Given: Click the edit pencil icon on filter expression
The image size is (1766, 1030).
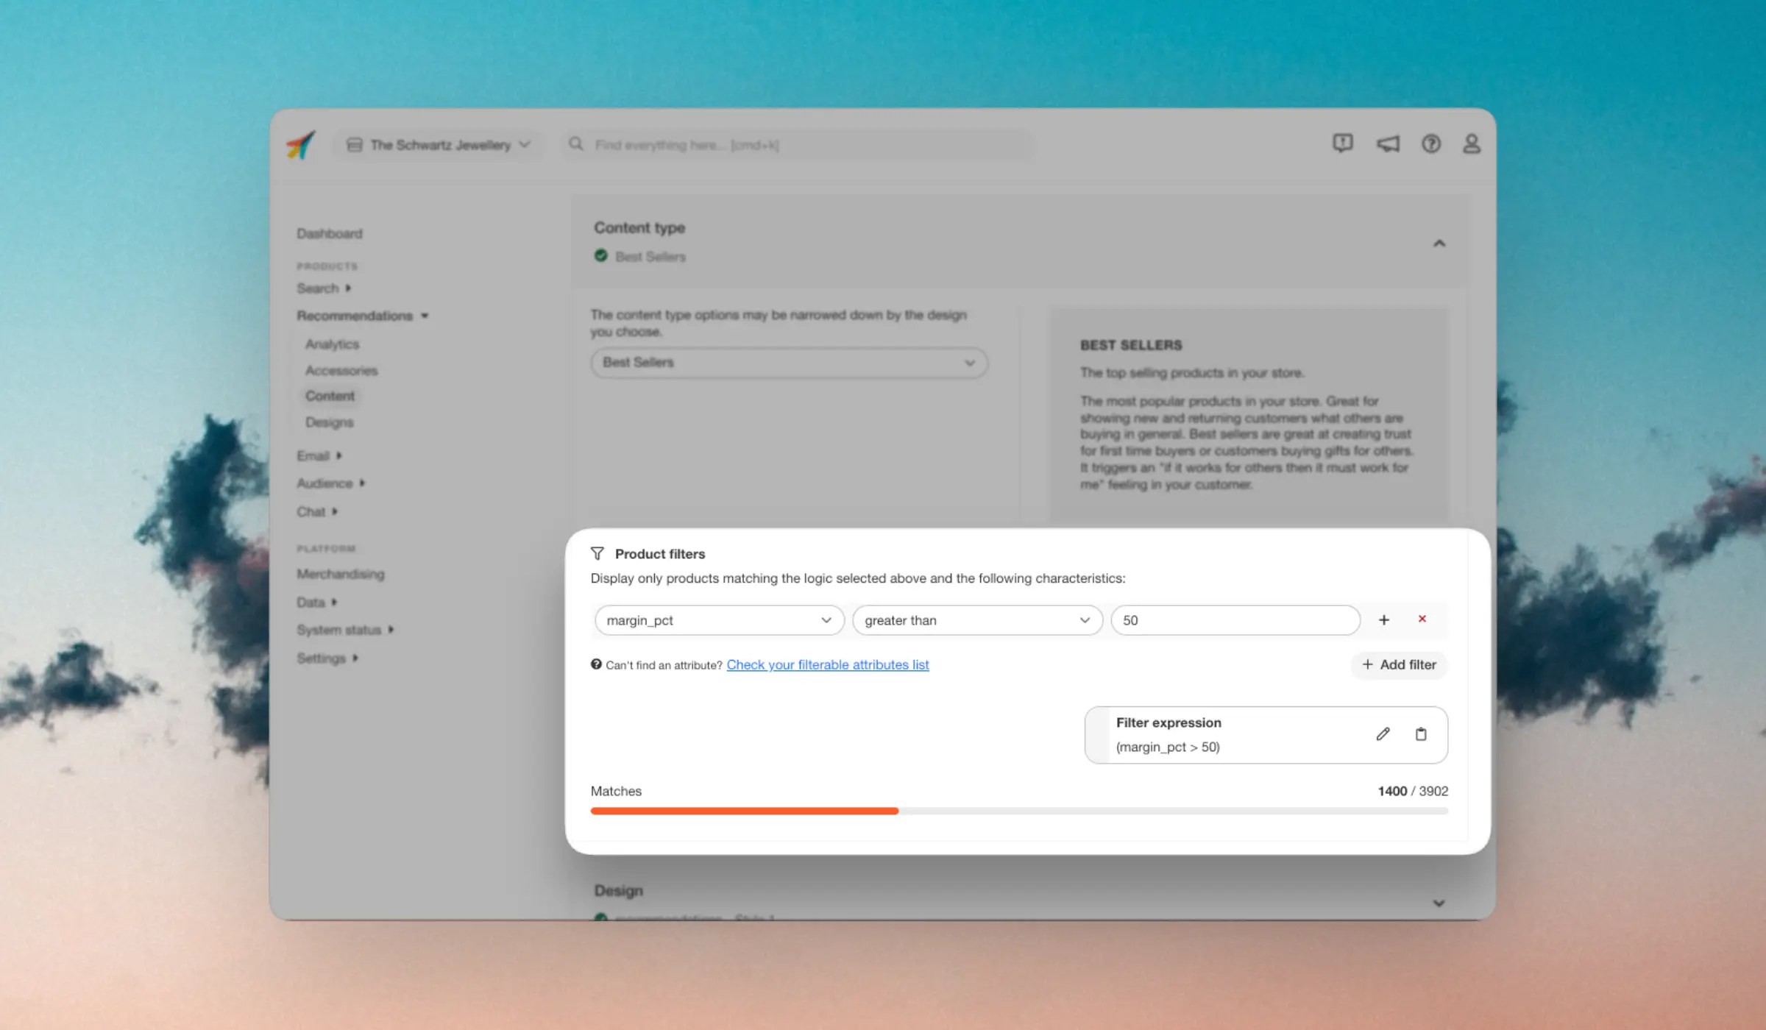Looking at the screenshot, I should pos(1383,734).
